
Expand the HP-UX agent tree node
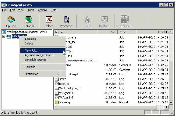pyautogui.click(x=4, y=37)
